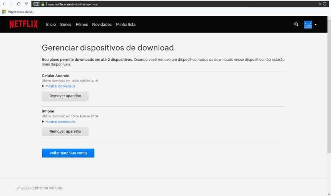Click the browser forward arrow
331x196 pixels.
click(11, 4)
